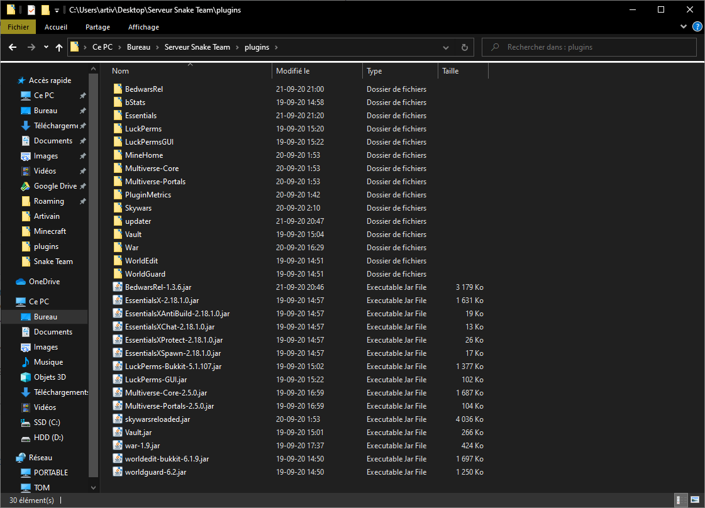Go back with the navigation arrow
Viewport: 705px width, 508px height.
13,47
